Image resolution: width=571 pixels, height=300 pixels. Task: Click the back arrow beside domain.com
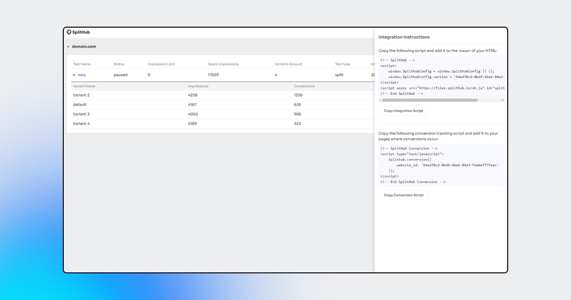[68, 47]
